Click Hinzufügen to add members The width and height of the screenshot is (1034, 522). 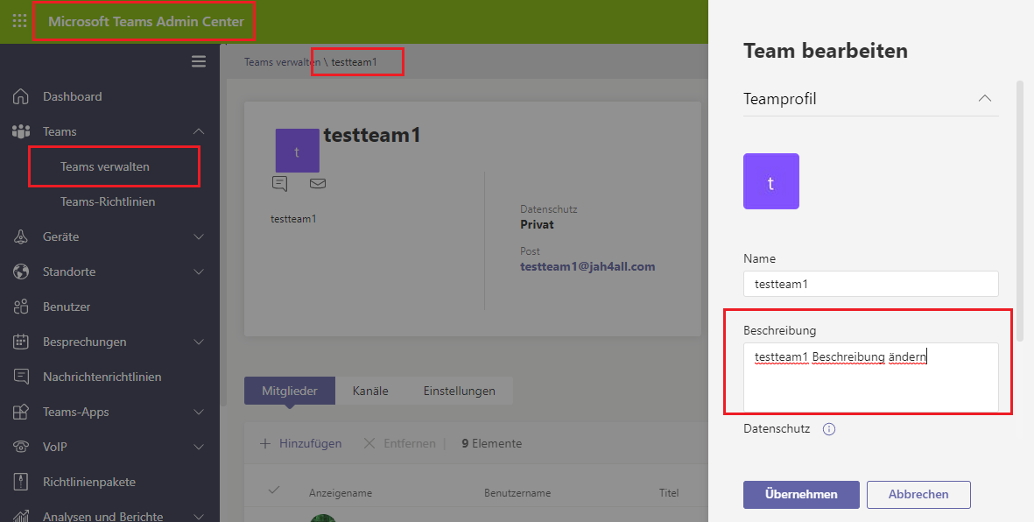(310, 443)
